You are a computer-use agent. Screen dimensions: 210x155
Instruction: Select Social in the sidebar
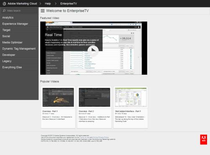click(x=6, y=36)
